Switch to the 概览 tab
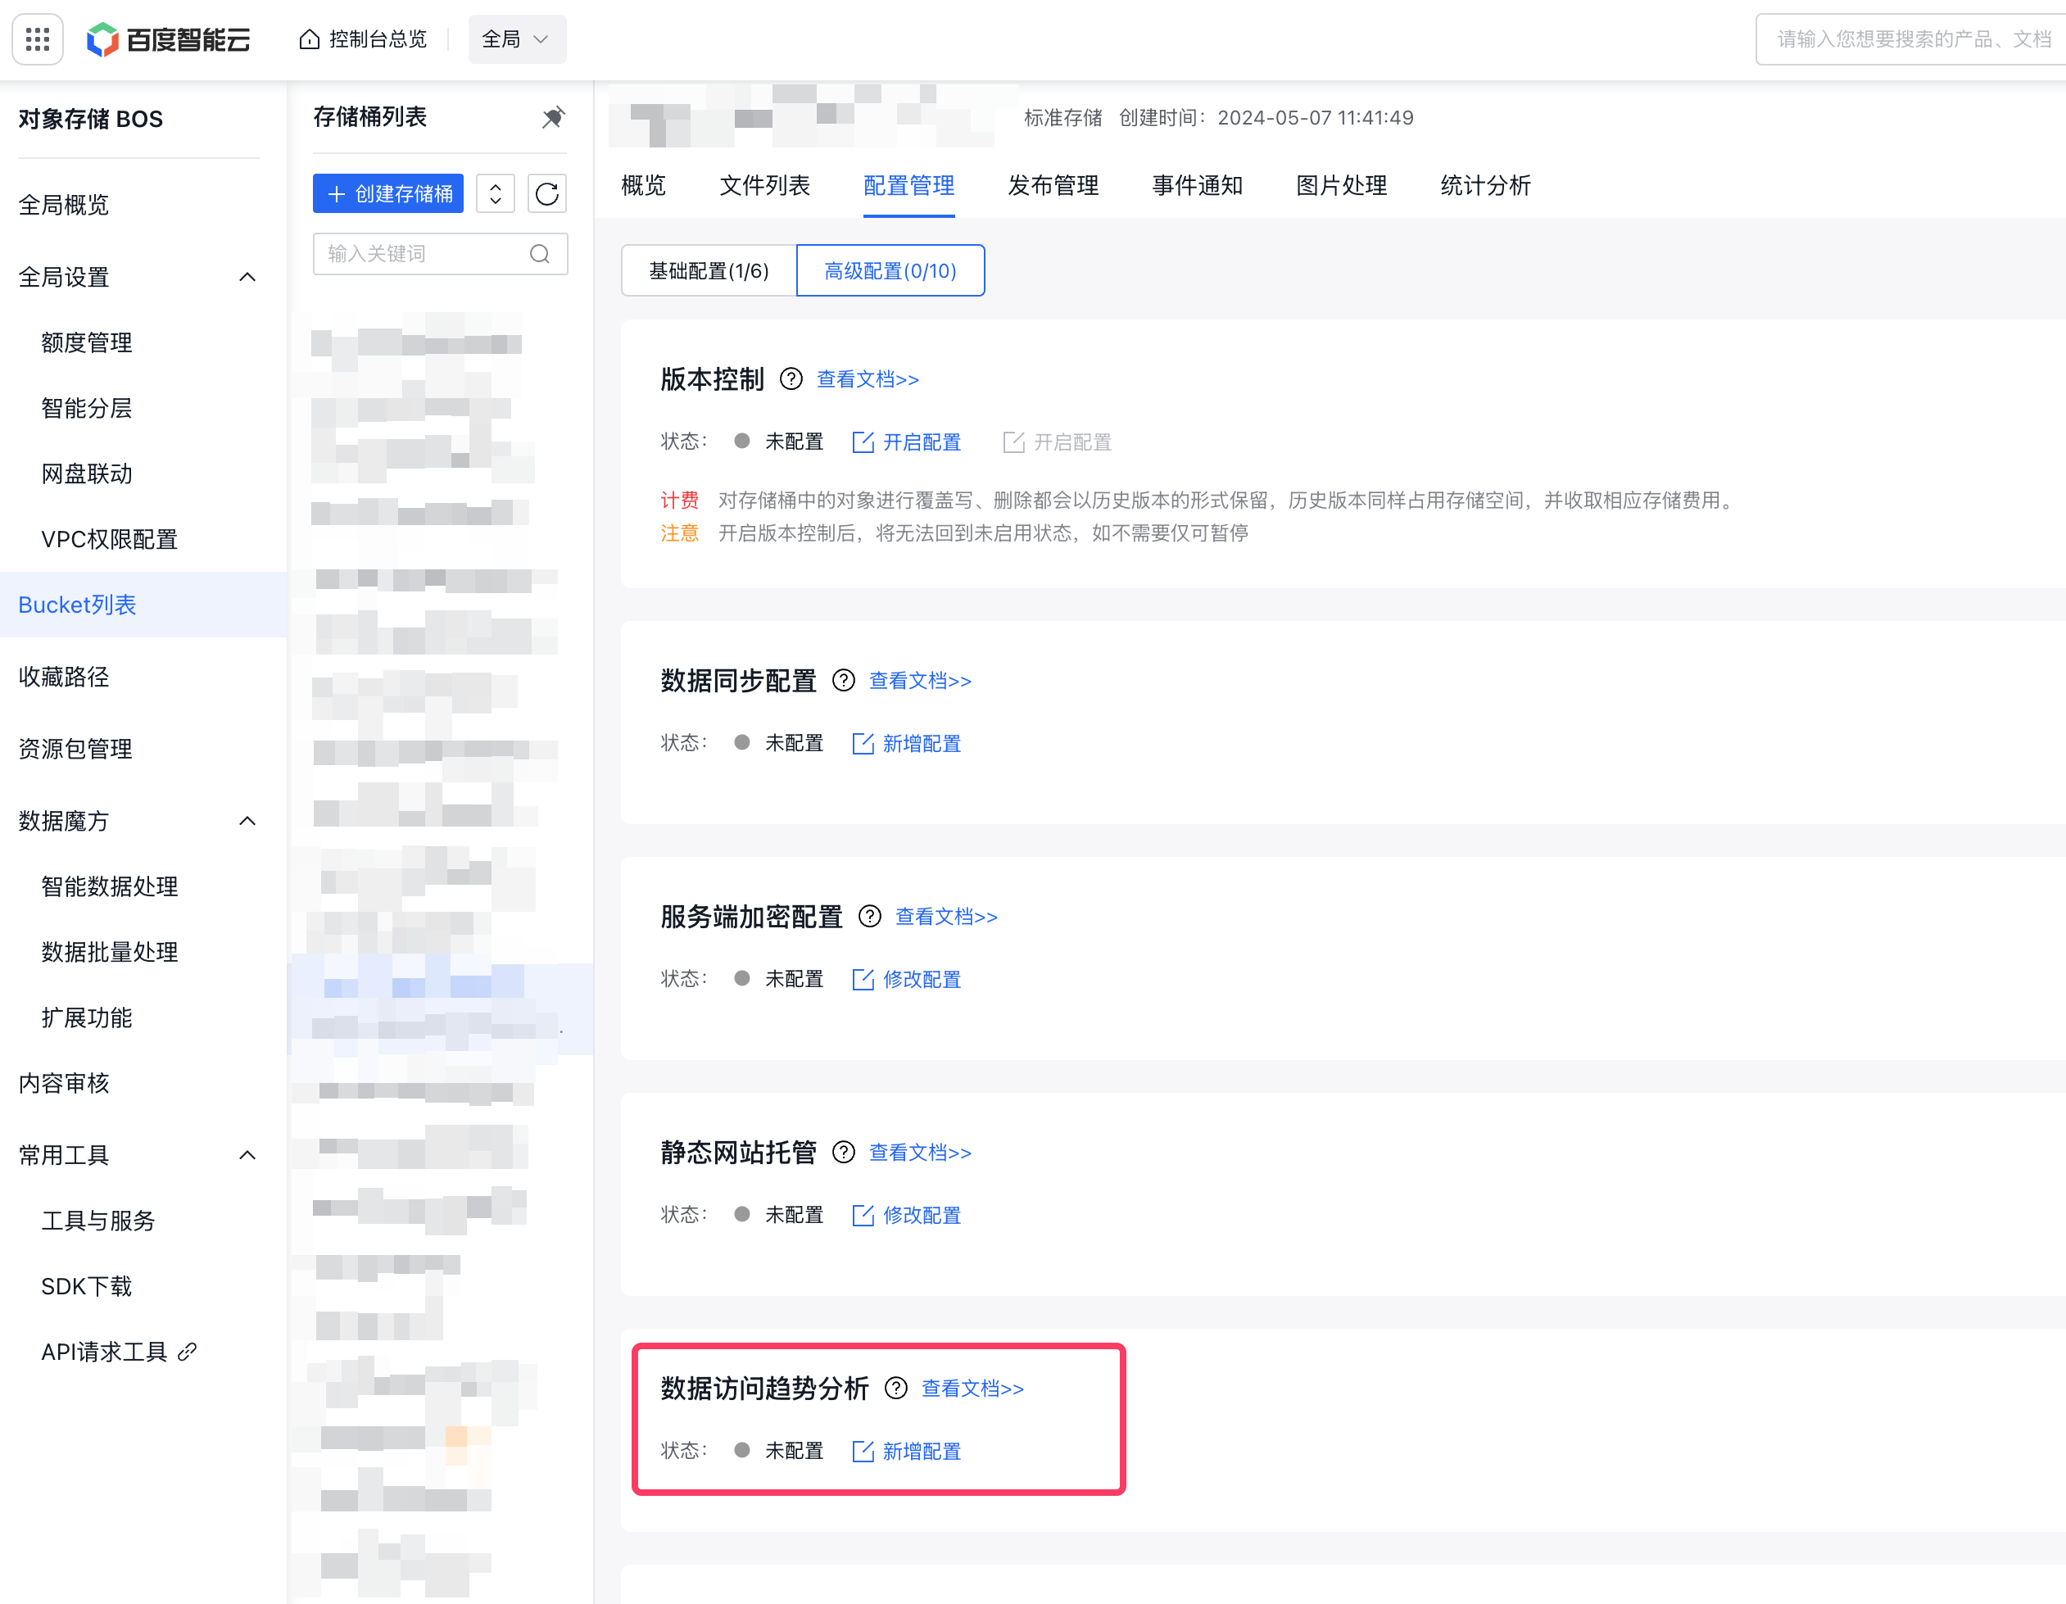Screen dimensions: 2066x1604 pyautogui.click(x=643, y=185)
